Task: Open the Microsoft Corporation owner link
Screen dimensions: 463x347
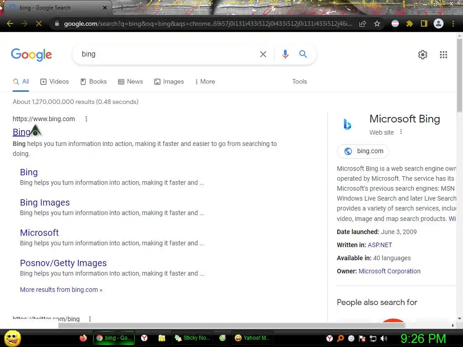Action: pos(389,271)
